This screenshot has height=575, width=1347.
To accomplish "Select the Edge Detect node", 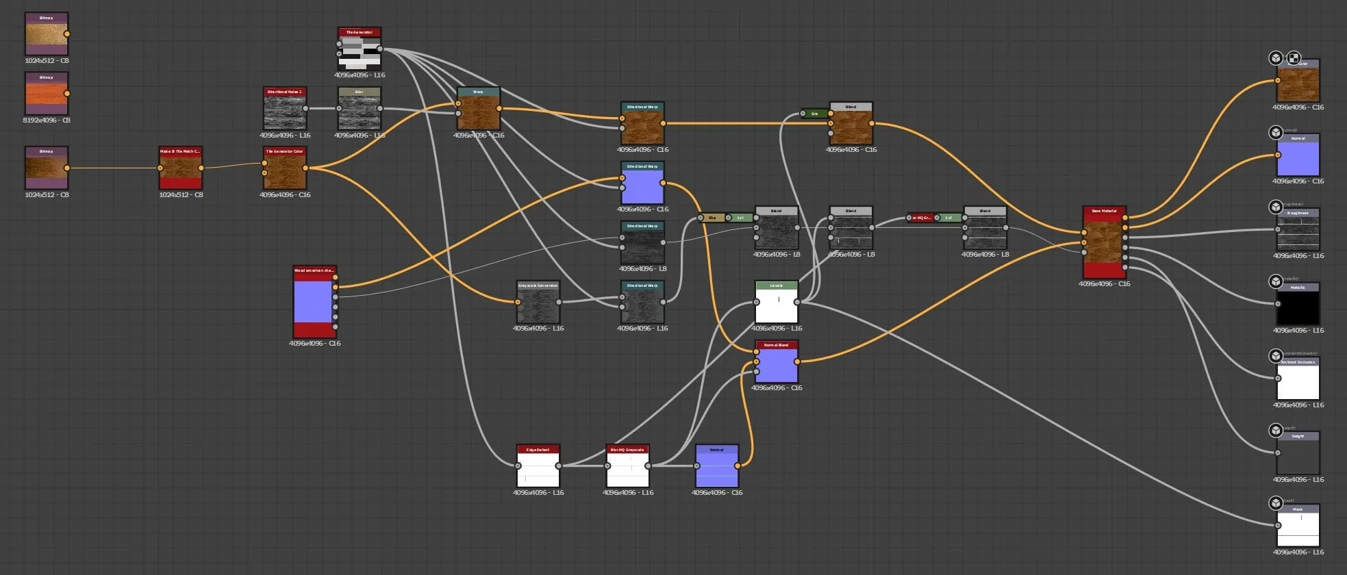I will (538, 466).
